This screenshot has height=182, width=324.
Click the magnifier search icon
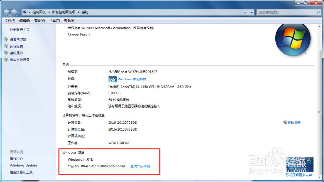tap(318, 12)
